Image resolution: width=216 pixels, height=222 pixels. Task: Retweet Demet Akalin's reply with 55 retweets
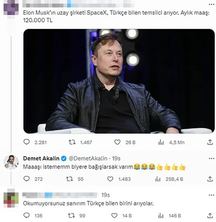pos(69,179)
